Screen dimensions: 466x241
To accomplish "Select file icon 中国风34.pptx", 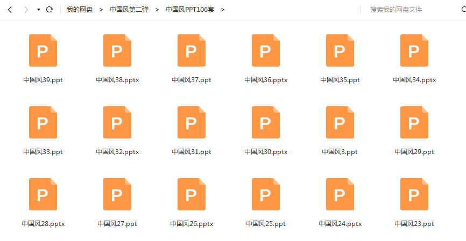I will (x=414, y=50).
